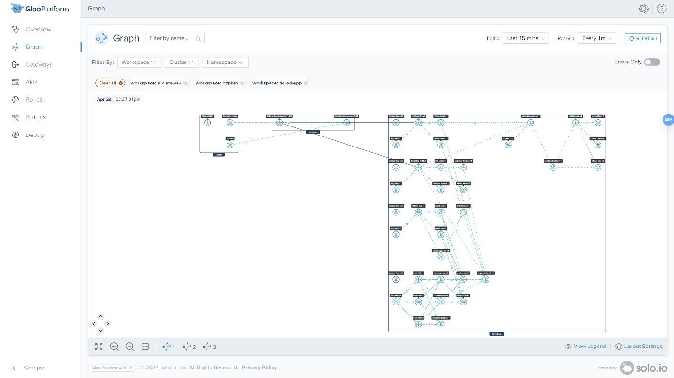Click the zoom in magnifier on the graph toolbar
Screen dimensions: 674x378
pos(114,346)
